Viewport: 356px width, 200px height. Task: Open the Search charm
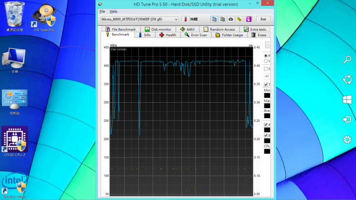pos(347,60)
